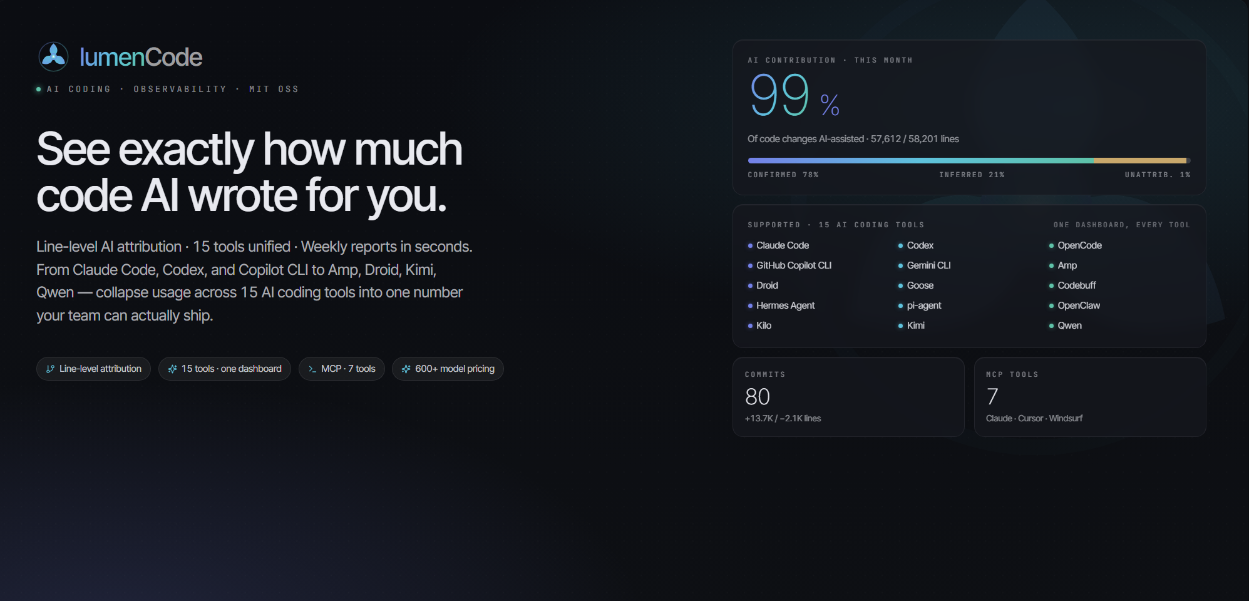The width and height of the screenshot is (1249, 601).
Task: Click Codebuff in the tools list
Action: (x=1077, y=285)
